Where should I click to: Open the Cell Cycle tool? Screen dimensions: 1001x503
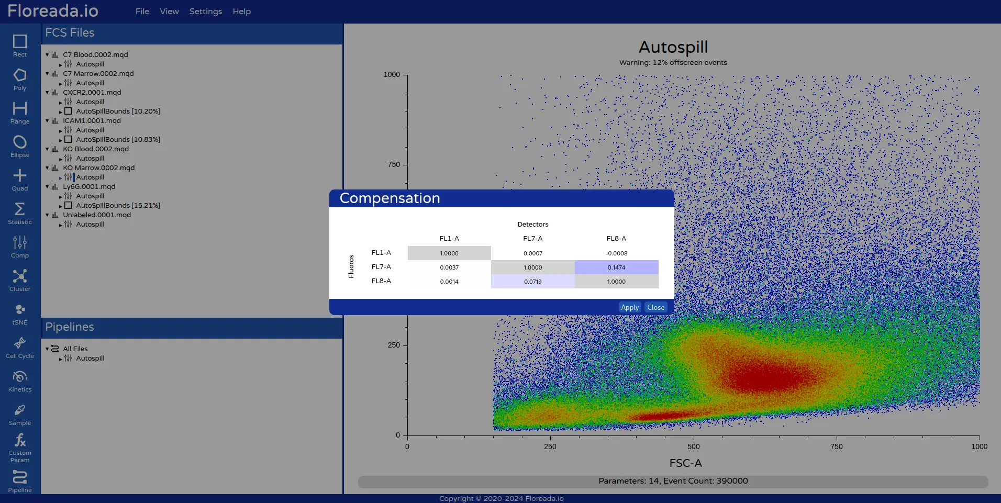click(20, 347)
